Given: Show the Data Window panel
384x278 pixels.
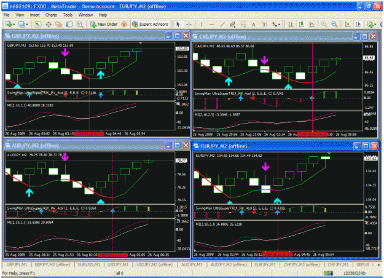Looking at the screenshot, I should tap(49, 24).
